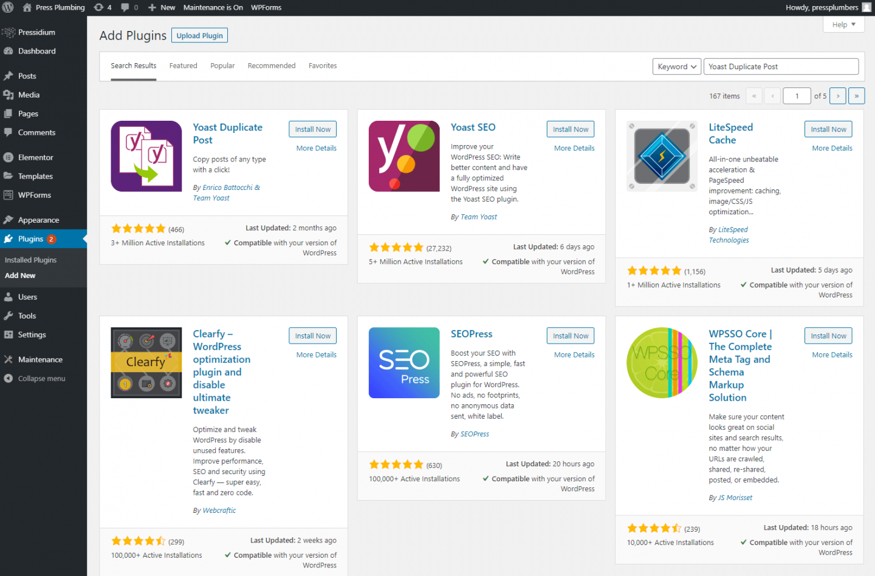Click the Templates folder icon
The width and height of the screenshot is (875, 576).
(9, 176)
